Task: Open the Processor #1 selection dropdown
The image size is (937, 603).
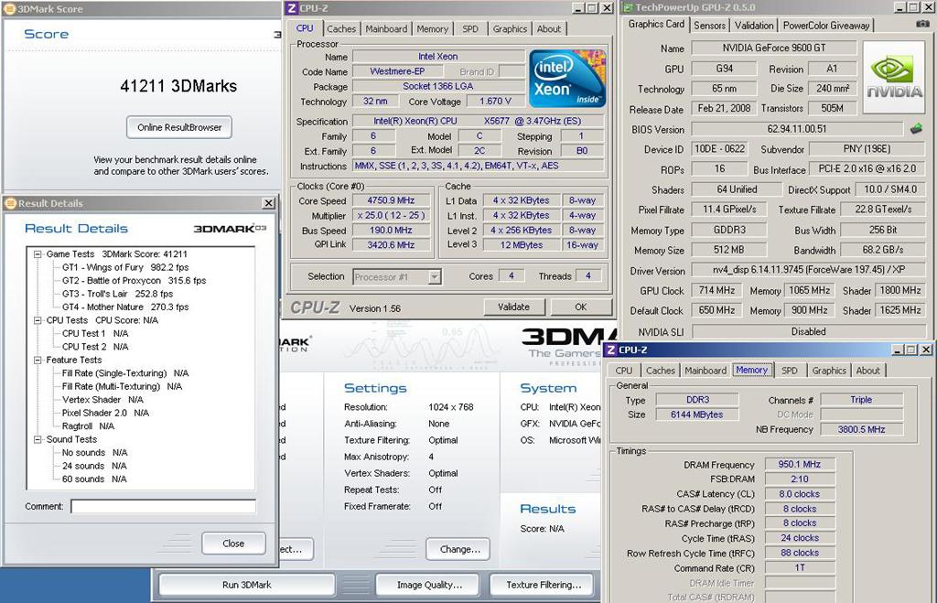Action: pyautogui.click(x=435, y=276)
